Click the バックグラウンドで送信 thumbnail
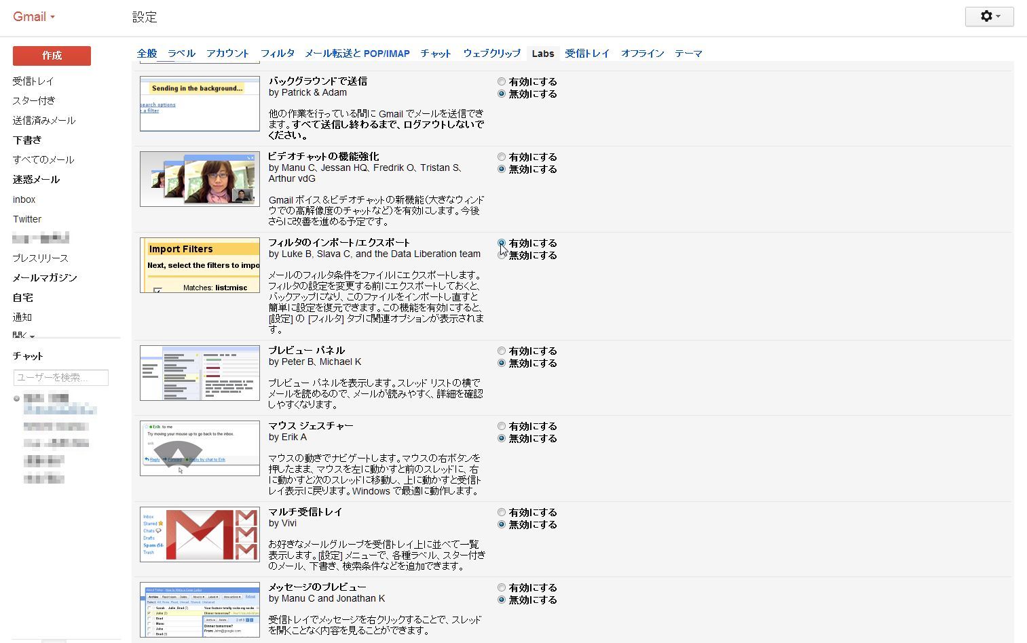The image size is (1027, 643). point(200,104)
